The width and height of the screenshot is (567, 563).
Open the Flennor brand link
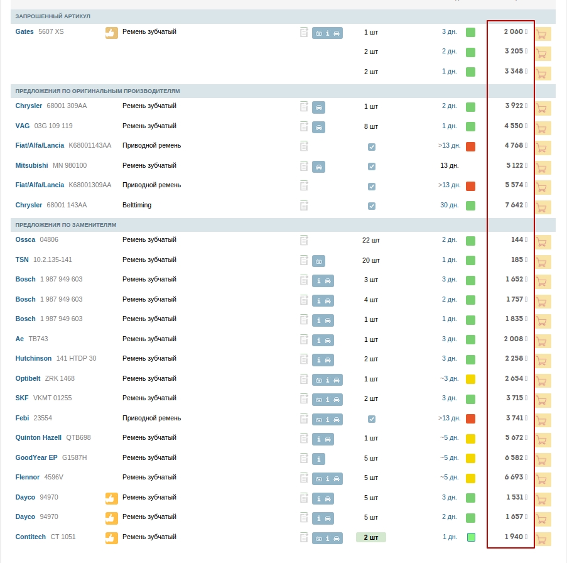click(x=28, y=477)
